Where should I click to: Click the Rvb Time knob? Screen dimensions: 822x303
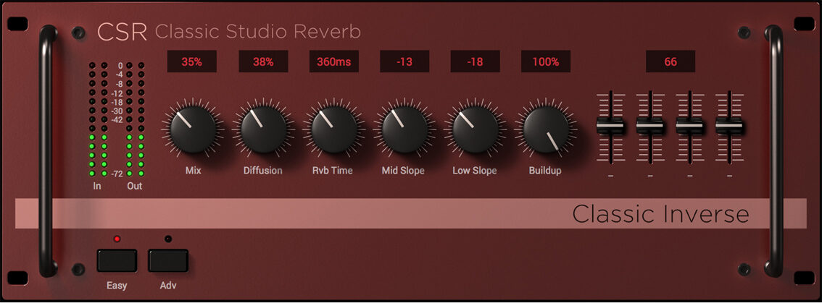[x=333, y=129]
